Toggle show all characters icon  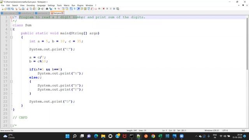(74, 9)
